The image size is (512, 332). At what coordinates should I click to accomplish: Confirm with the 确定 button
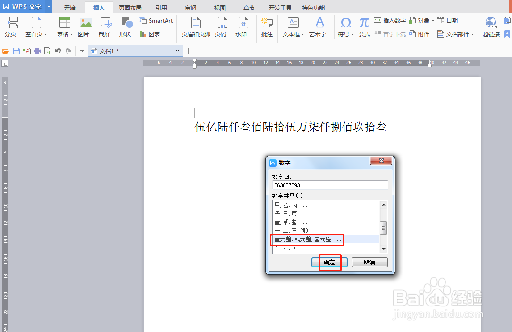pos(329,262)
